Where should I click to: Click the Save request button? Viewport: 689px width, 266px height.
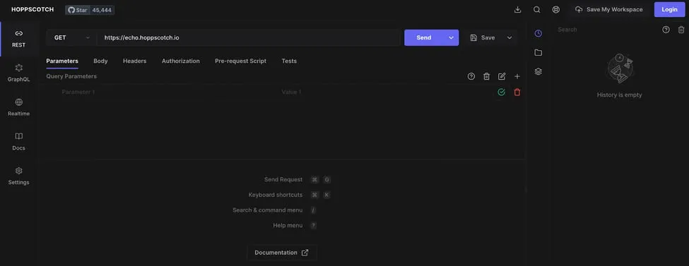pos(483,38)
